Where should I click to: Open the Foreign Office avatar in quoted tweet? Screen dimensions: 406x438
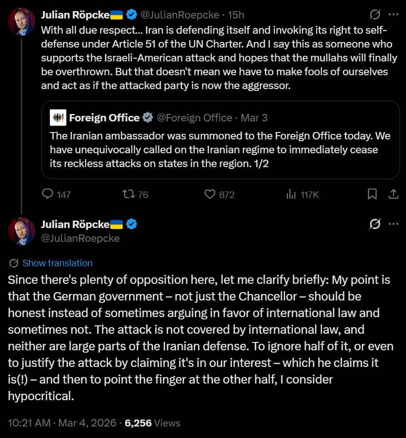pyautogui.click(x=59, y=118)
